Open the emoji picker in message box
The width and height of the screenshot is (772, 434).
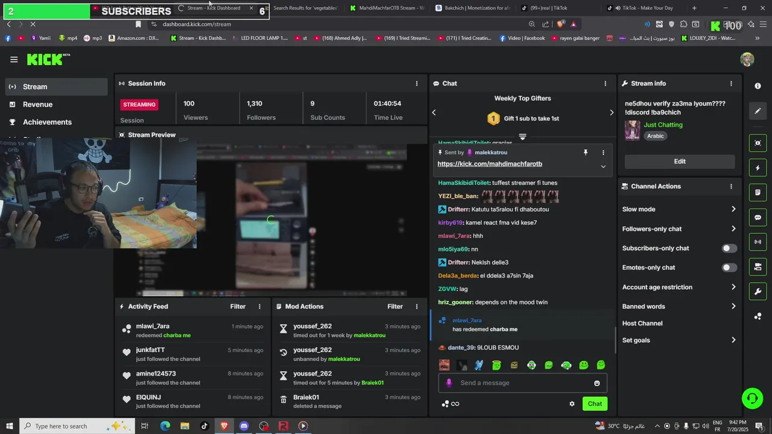tap(597, 383)
